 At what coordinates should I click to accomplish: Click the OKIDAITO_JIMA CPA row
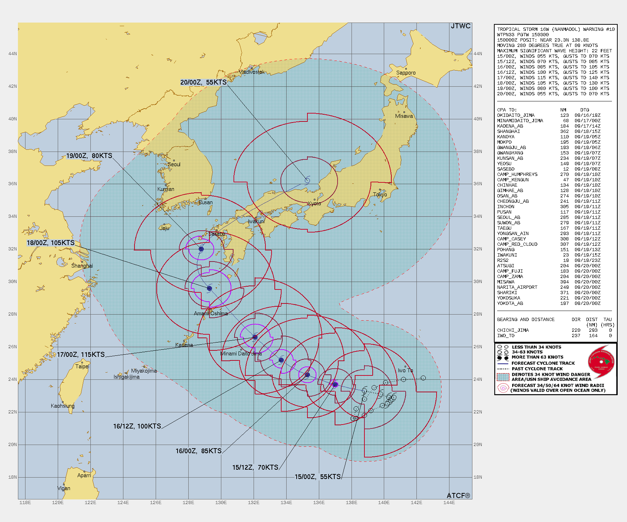548,115
